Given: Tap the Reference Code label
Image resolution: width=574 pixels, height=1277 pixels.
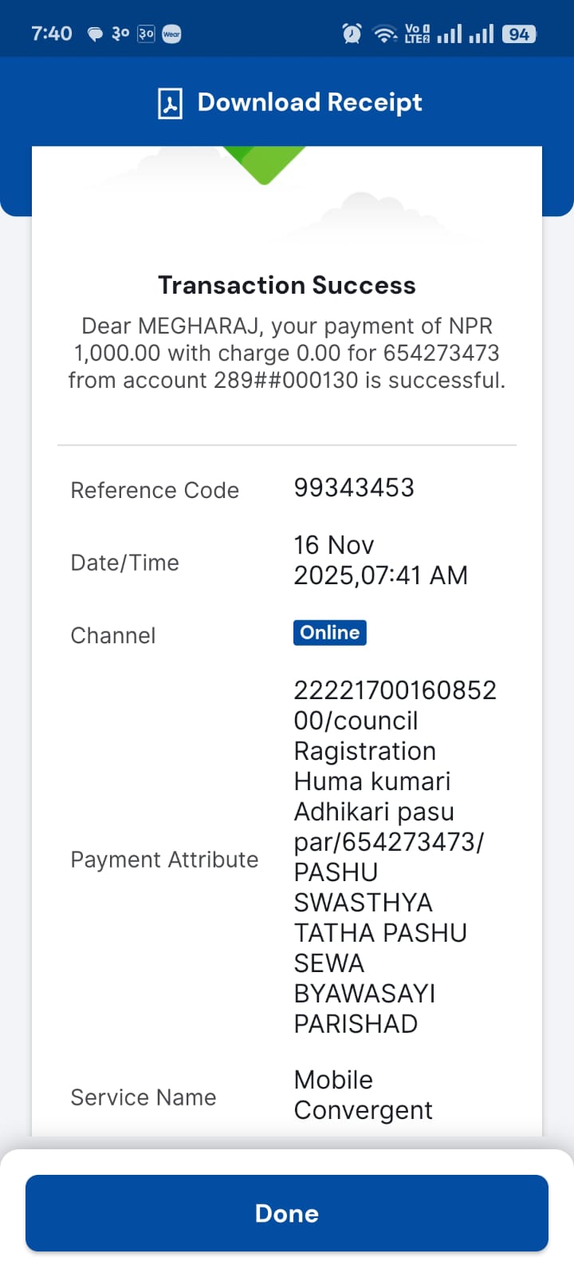Looking at the screenshot, I should tap(155, 490).
